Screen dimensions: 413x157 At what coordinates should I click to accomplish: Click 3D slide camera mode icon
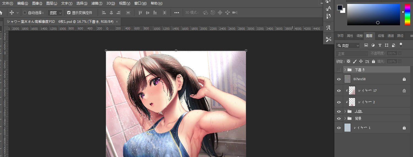point(227,13)
